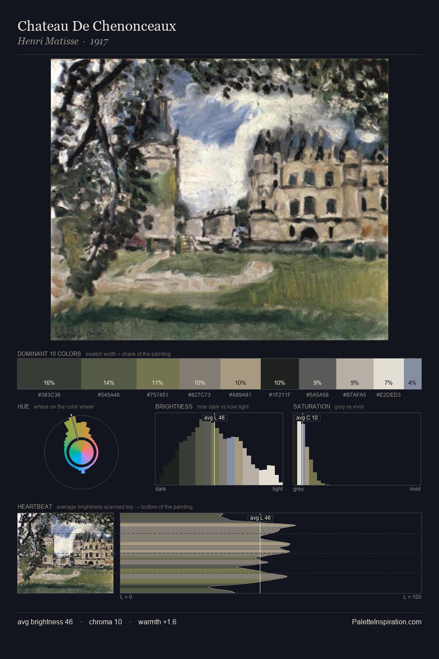This screenshot has height=659, width=439.
Task: Click the 'vivid' axis label under Saturation
Action: click(x=415, y=489)
